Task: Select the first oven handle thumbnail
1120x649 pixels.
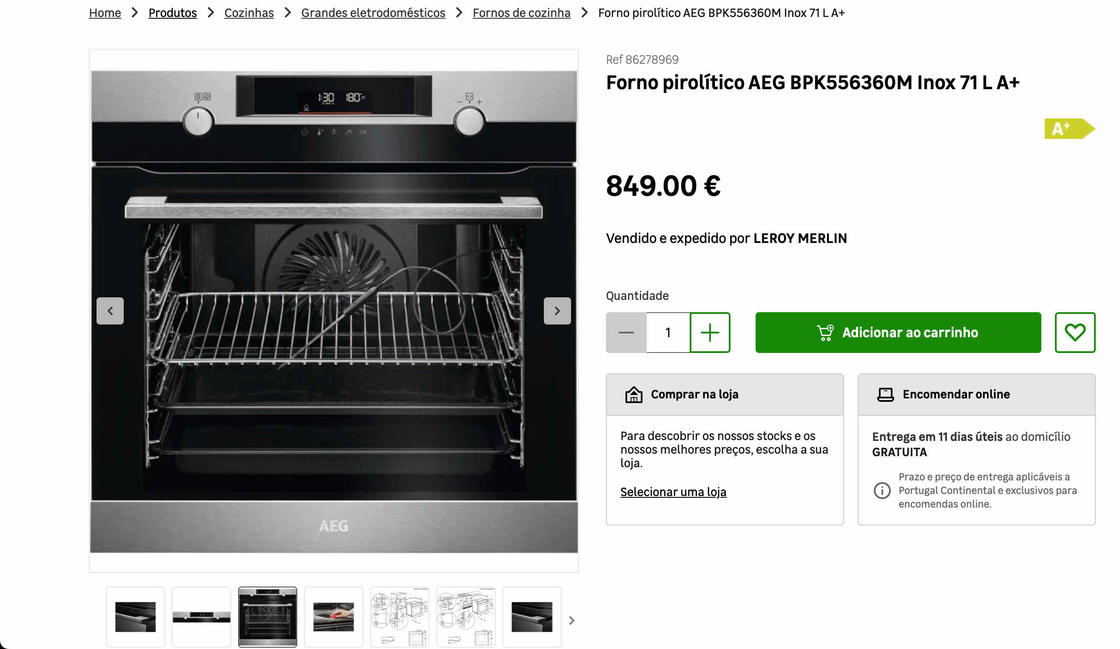Action: click(x=135, y=617)
